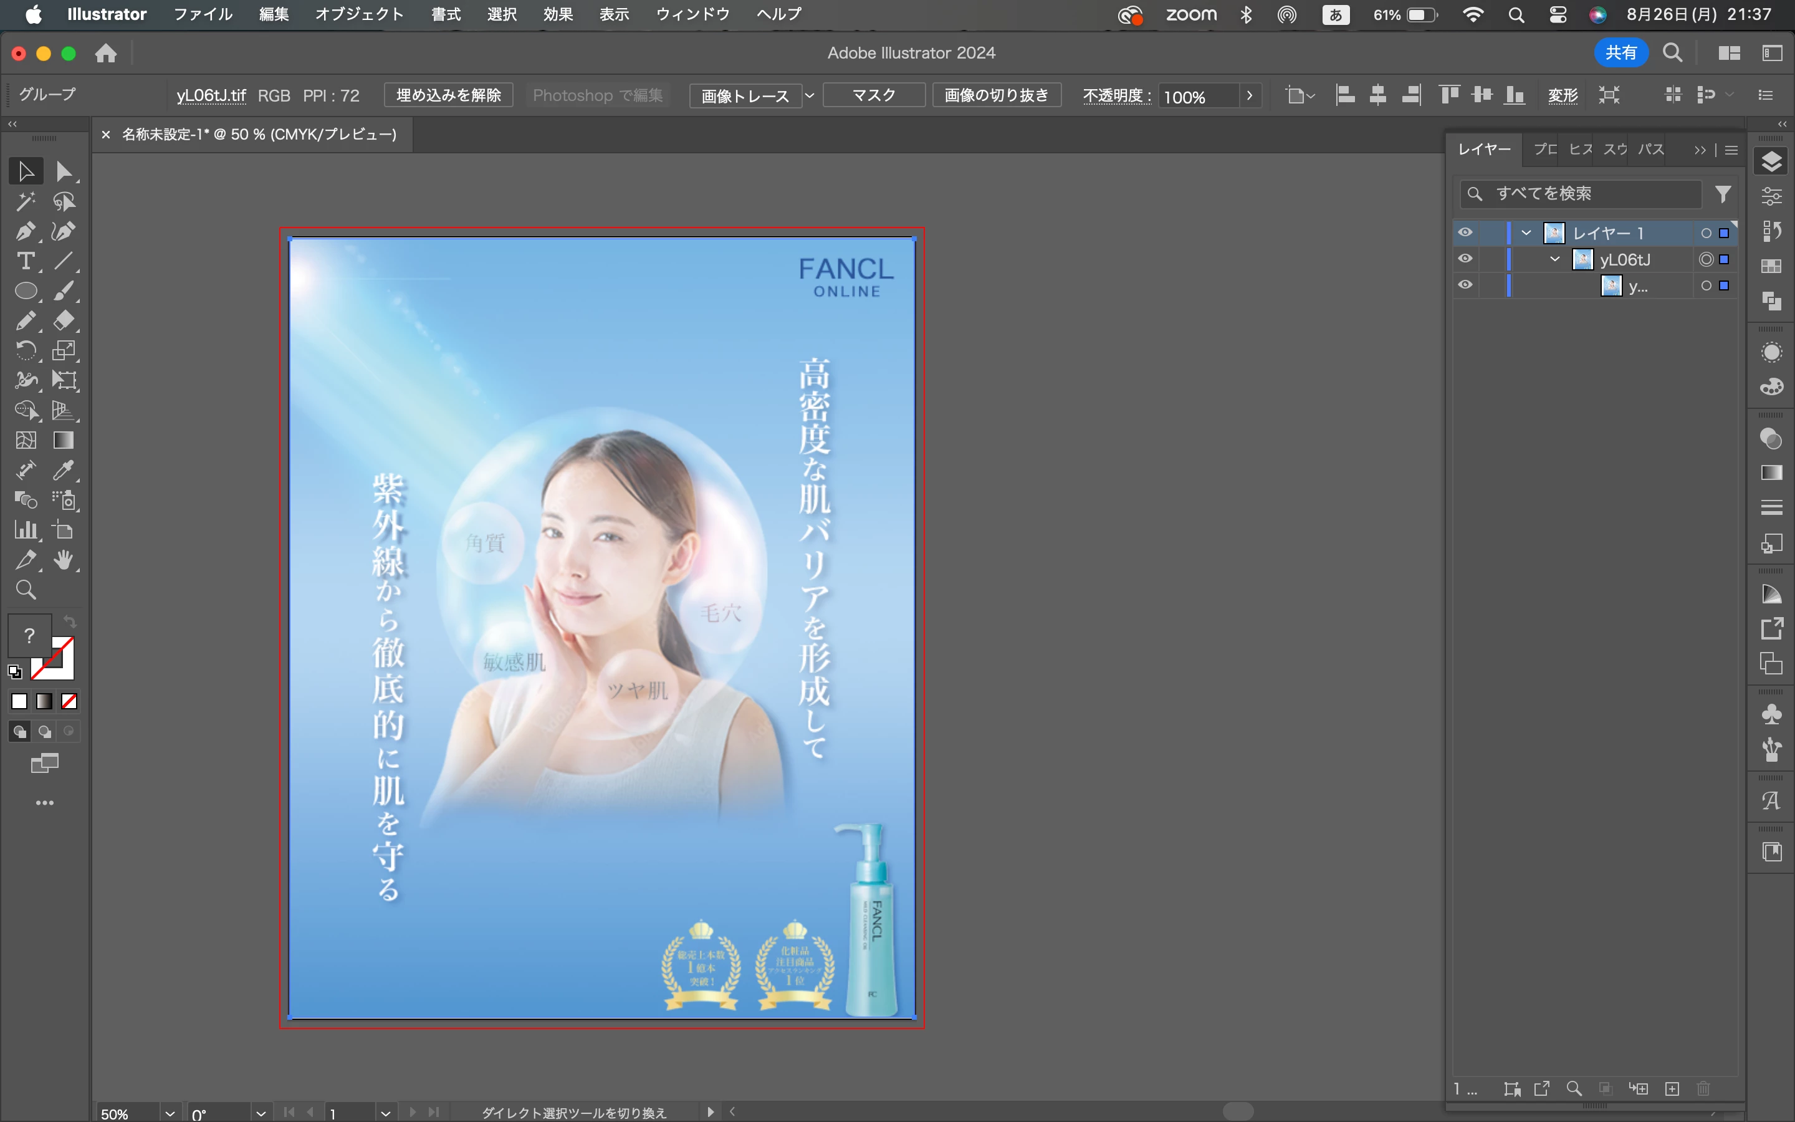Open the 効果 menu

tap(557, 14)
